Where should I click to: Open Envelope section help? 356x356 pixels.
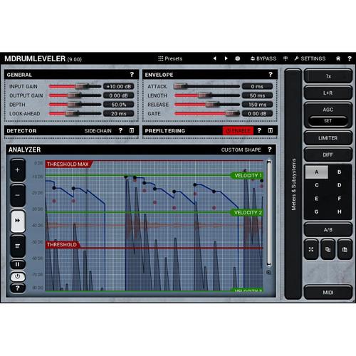pyautogui.click(x=271, y=75)
